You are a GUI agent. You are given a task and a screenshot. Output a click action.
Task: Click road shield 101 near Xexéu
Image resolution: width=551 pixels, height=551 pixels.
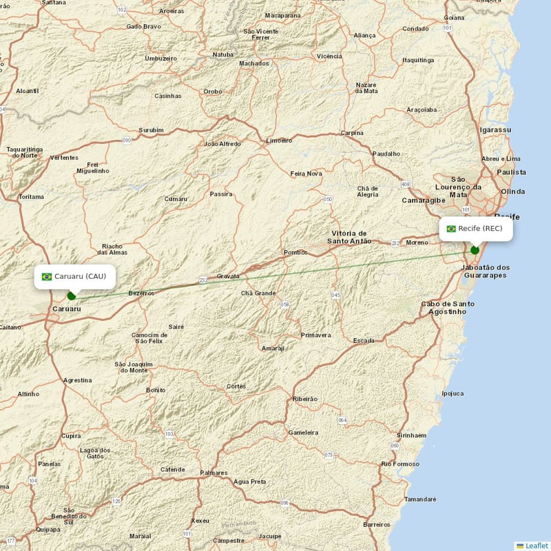pyautogui.click(x=187, y=533)
